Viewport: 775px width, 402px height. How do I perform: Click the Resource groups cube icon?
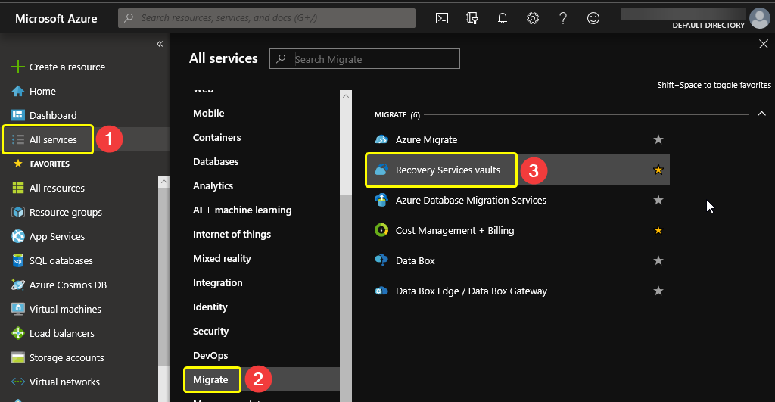[18, 212]
